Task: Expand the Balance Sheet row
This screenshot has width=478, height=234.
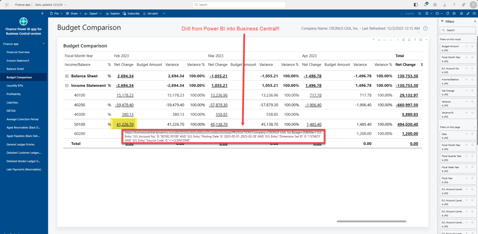Action: pyautogui.click(x=67, y=76)
